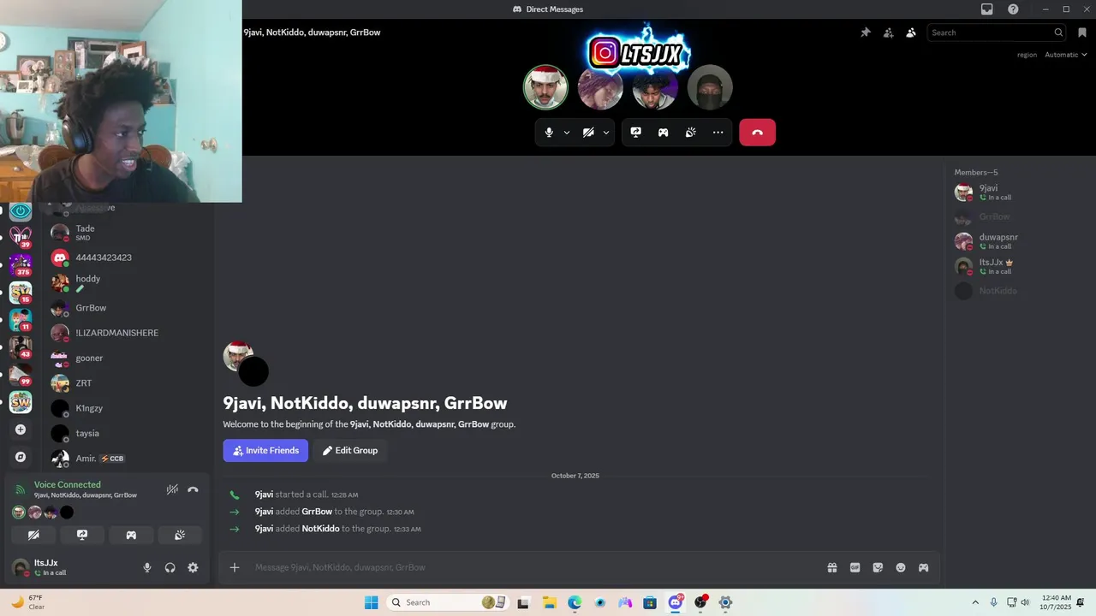Disconnect using the Voice Connected panel phone icon
Screen dimensions: 1096x616
point(193,489)
